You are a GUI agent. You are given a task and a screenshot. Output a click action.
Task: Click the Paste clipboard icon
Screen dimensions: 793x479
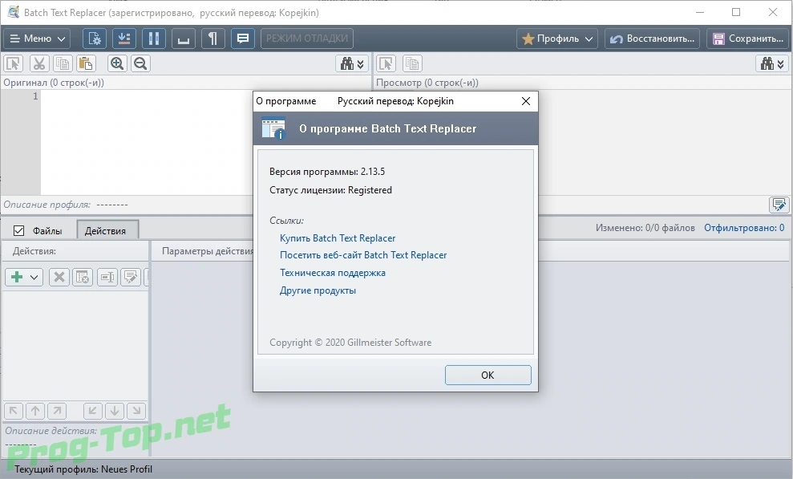86,63
